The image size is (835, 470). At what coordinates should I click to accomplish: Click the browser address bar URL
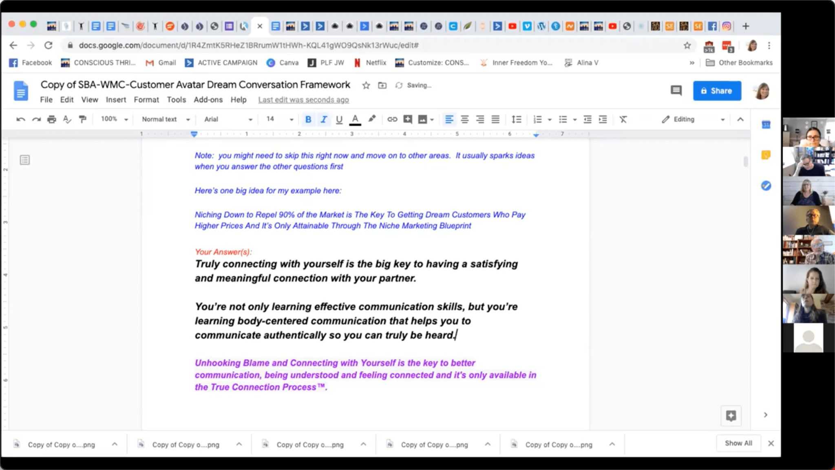click(x=249, y=45)
